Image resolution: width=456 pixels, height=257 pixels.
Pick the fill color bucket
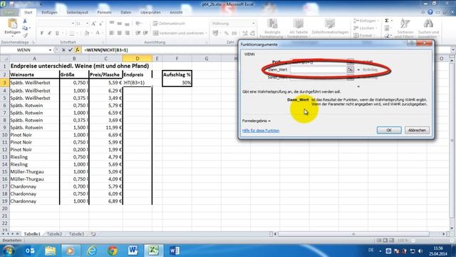pyautogui.click(x=86, y=34)
